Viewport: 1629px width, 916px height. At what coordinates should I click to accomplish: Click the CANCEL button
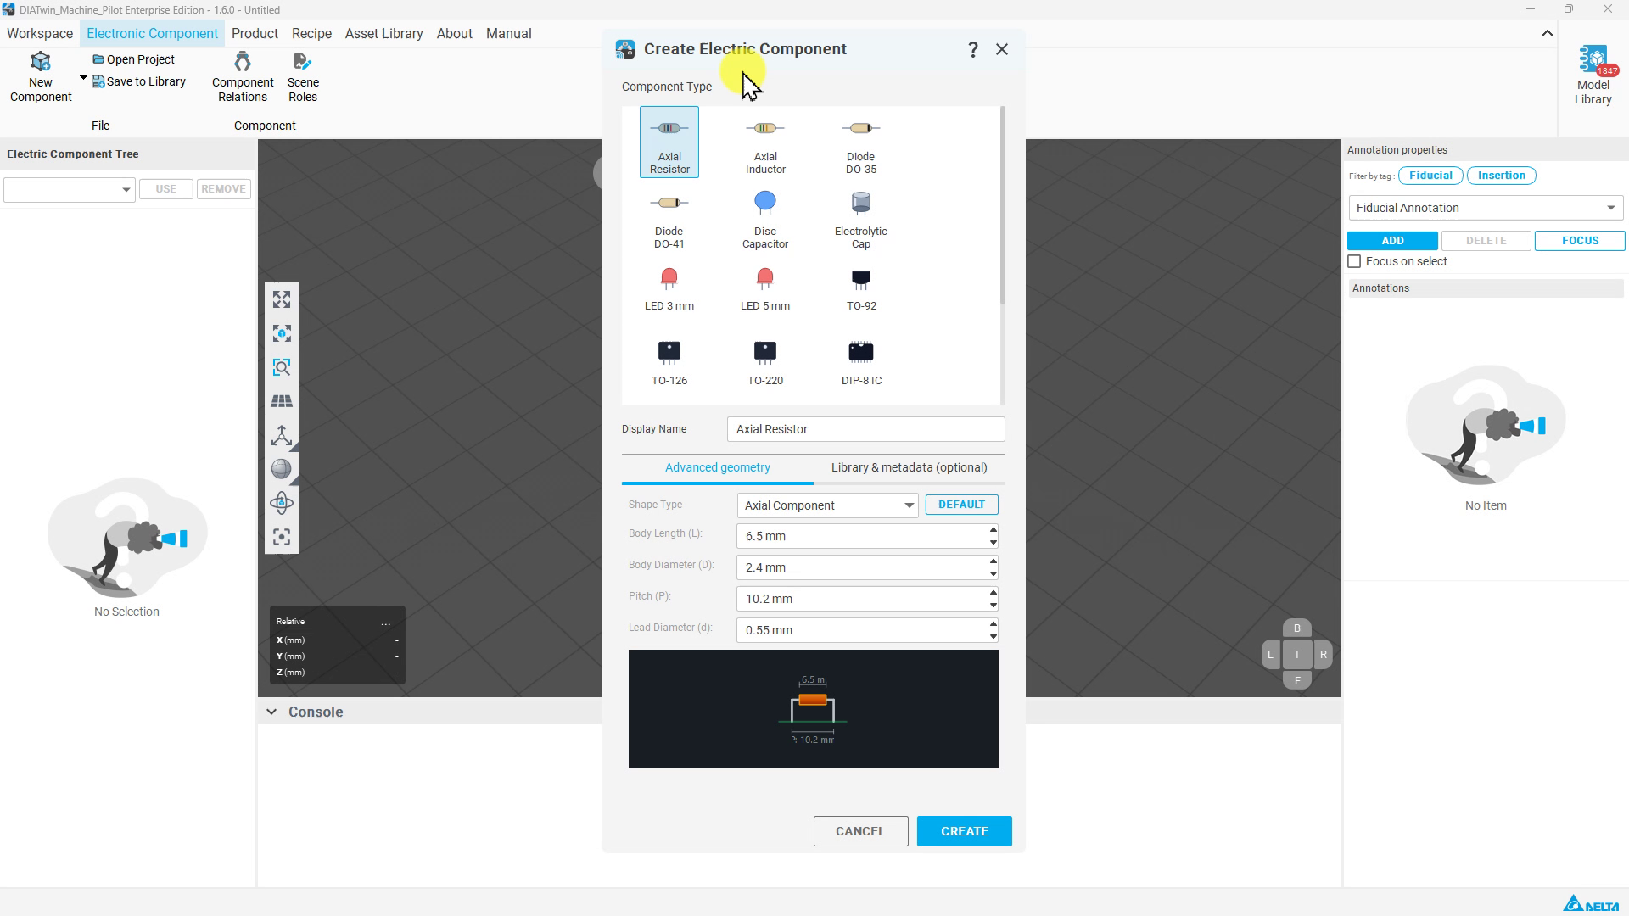(860, 831)
